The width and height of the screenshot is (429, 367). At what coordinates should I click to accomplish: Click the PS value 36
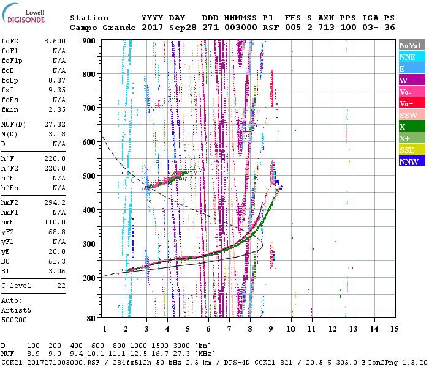point(389,28)
